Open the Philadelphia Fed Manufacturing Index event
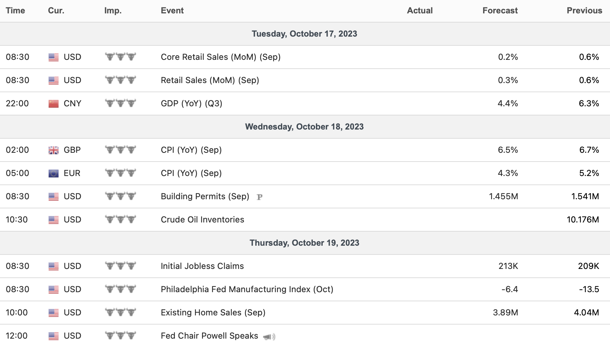This screenshot has height=352, width=610. pyautogui.click(x=247, y=289)
